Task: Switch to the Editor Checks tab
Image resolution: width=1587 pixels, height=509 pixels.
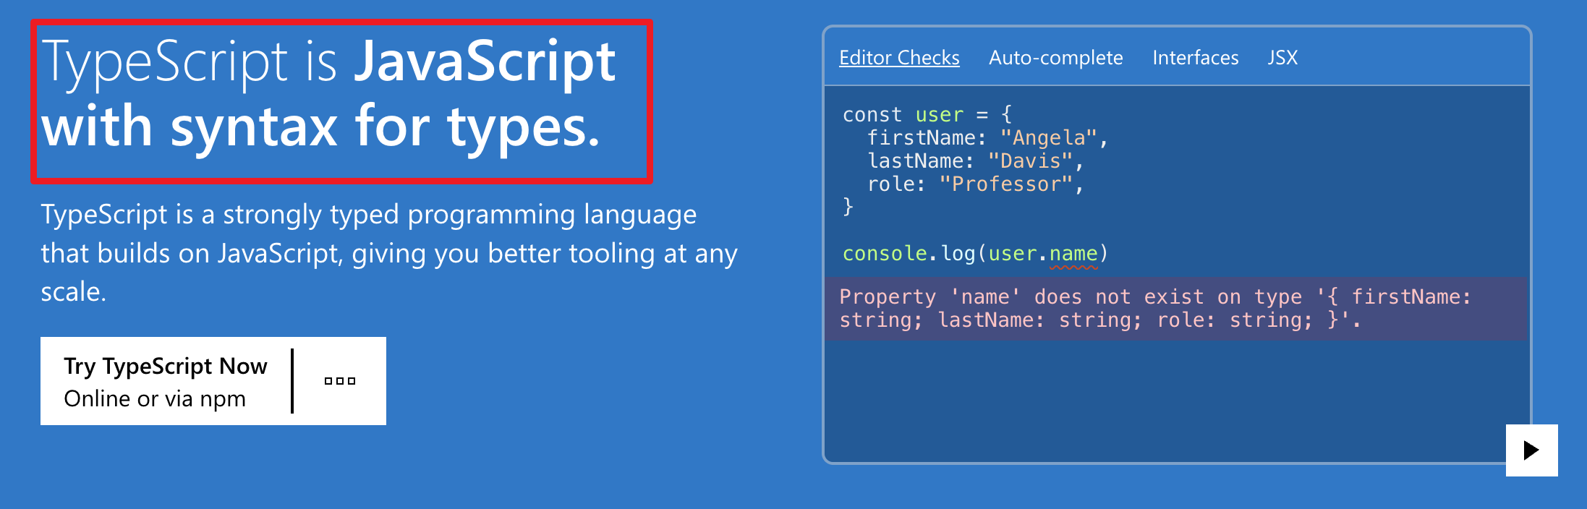Action: pyautogui.click(x=899, y=58)
